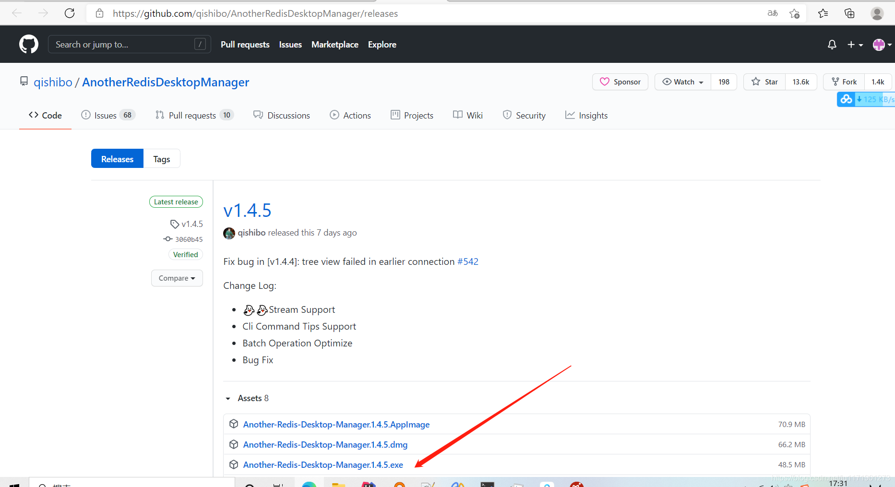
Task: Open Explore in the header
Action: click(x=382, y=45)
